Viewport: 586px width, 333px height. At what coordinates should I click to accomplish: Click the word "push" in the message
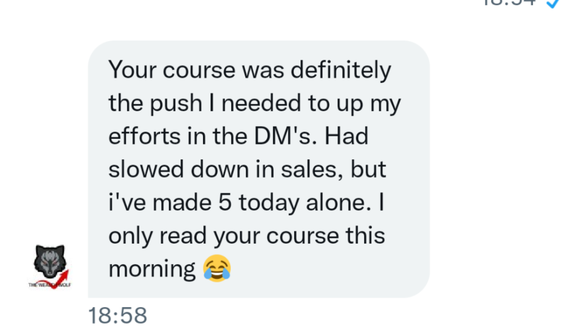[x=176, y=104]
